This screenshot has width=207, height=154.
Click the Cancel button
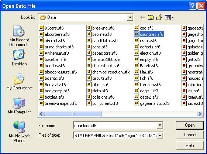click(190, 135)
